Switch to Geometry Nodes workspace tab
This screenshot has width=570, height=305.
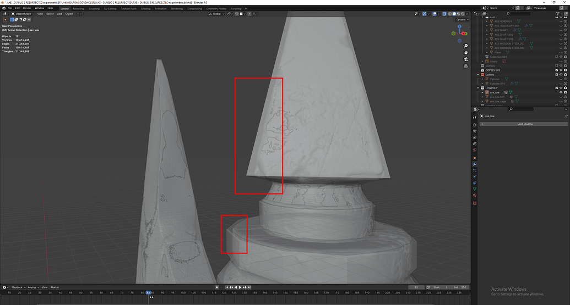tap(216, 8)
